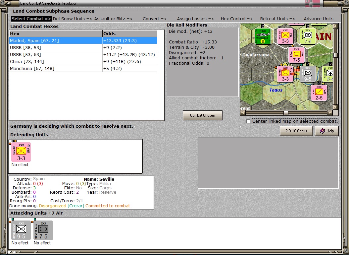Select the Def Snow Units subphase step
The width and height of the screenshot is (349, 255).
point(72,19)
